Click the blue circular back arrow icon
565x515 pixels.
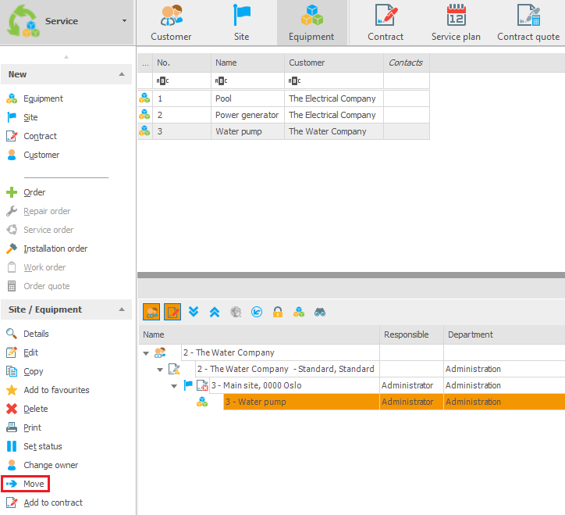257,312
